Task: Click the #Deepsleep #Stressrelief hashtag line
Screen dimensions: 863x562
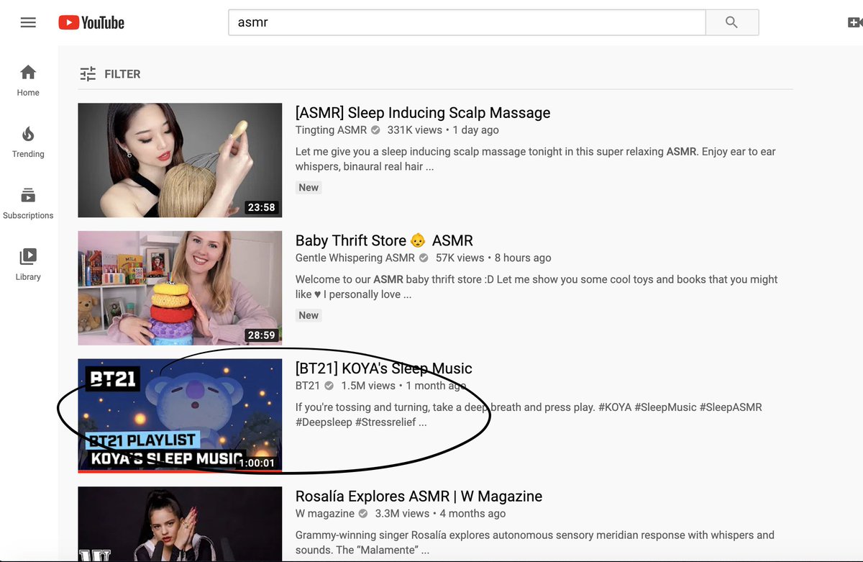Action: coord(361,422)
